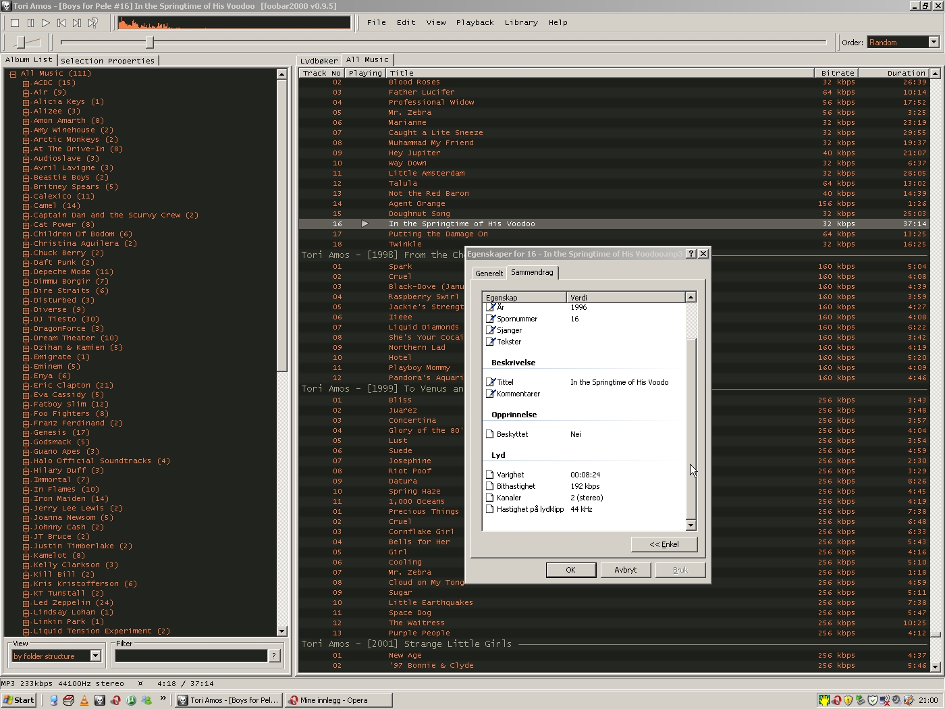Image resolution: width=945 pixels, height=709 pixels.
Task: Open the Edit menu
Action: click(x=406, y=22)
